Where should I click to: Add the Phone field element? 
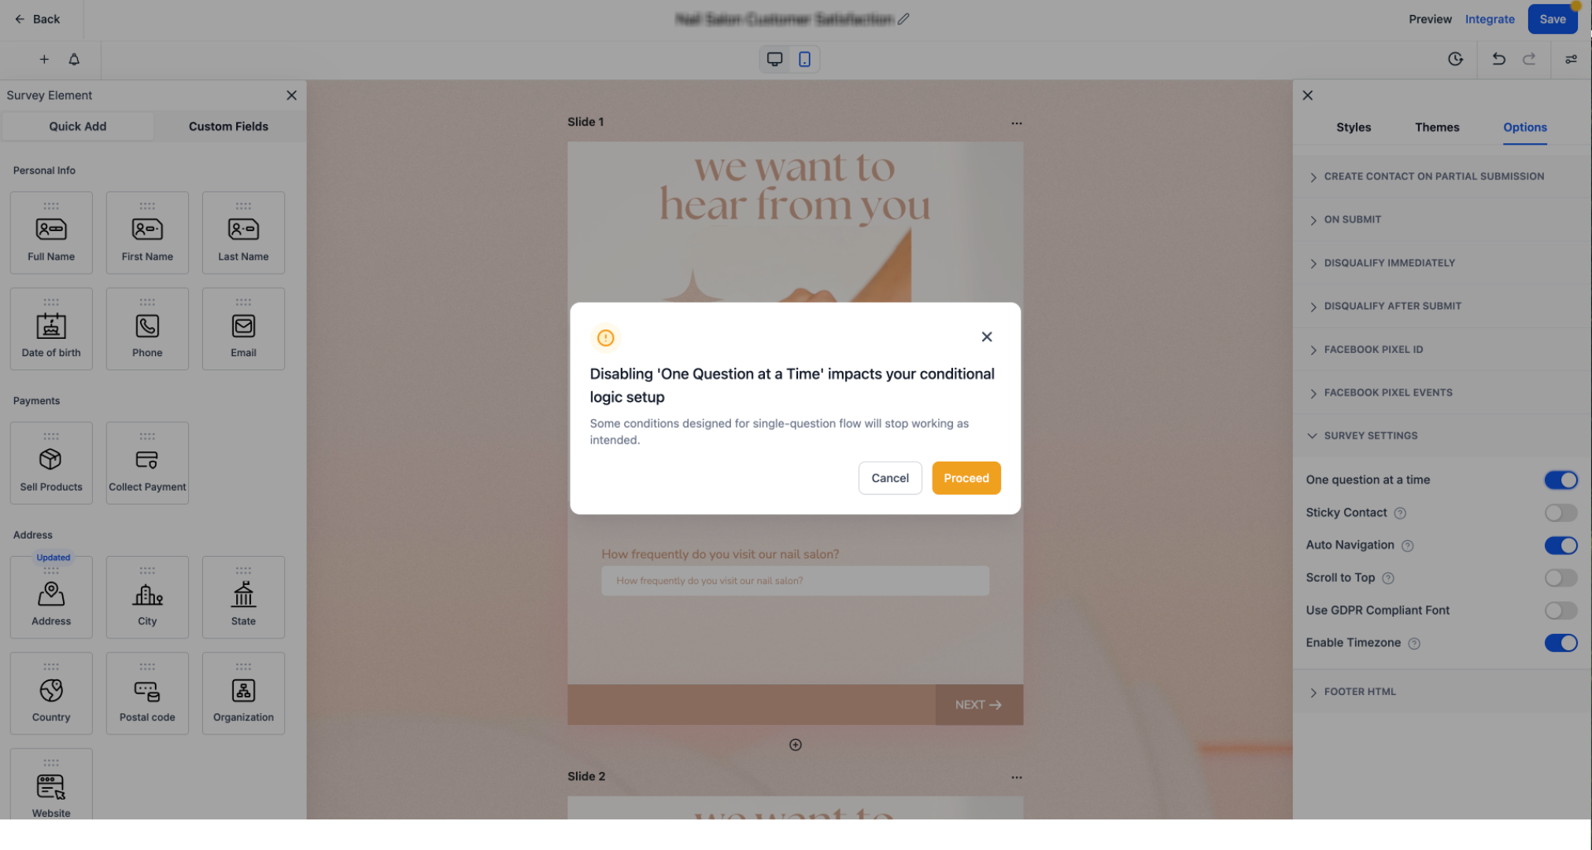tap(147, 329)
